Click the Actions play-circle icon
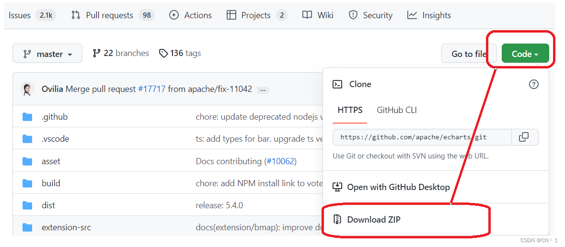The width and height of the screenshot is (565, 247). pyautogui.click(x=174, y=15)
